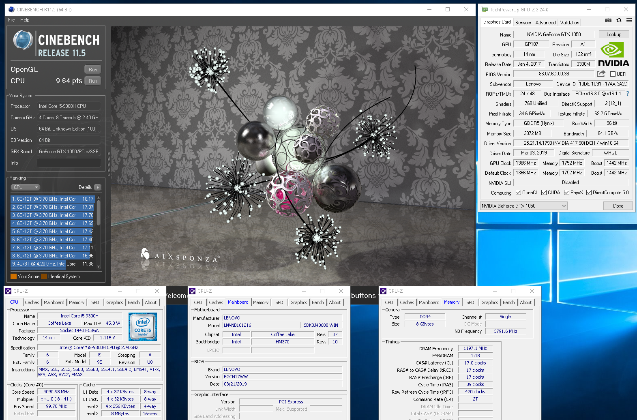
Task: Click the CPU-Z icon in the Mainboard window
Action: [x=193, y=291]
